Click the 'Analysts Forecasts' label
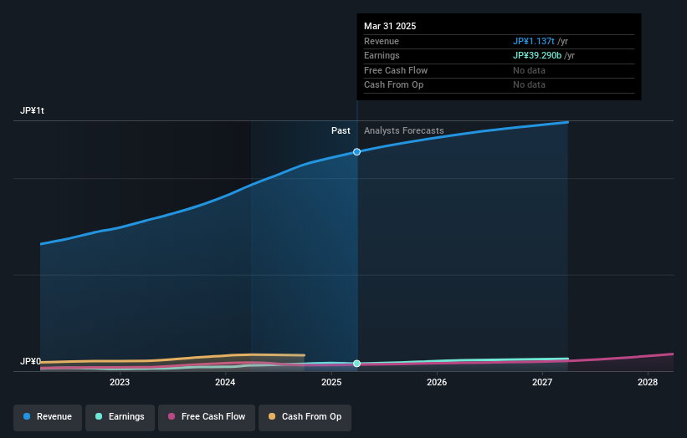Viewport: 687px width, 438px height. [x=403, y=131]
